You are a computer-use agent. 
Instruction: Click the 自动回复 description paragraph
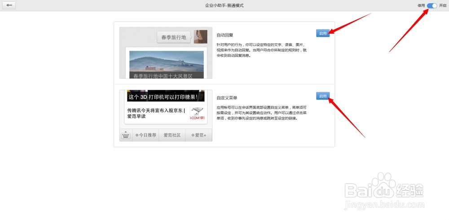pos(262,50)
